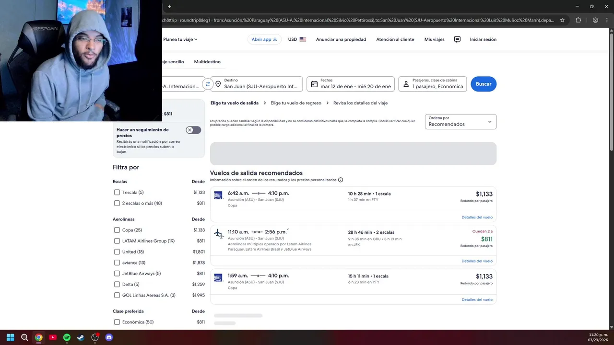Viewport: 614px width, 345px height.
Task: Swap origin and destination airports
Action: pos(208,84)
